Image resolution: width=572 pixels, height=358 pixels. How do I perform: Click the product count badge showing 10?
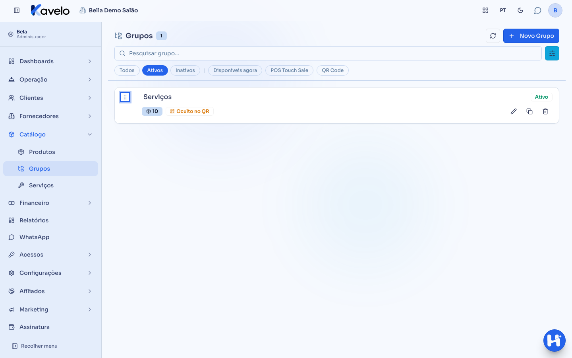(152, 111)
